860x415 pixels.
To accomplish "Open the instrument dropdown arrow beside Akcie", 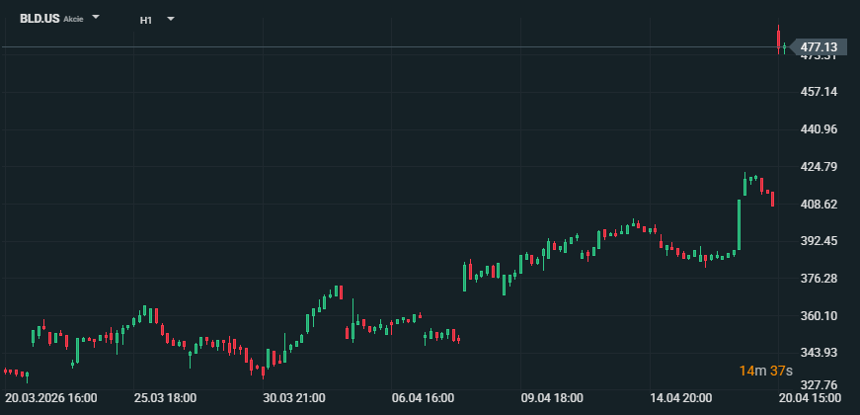I will tap(97, 18).
